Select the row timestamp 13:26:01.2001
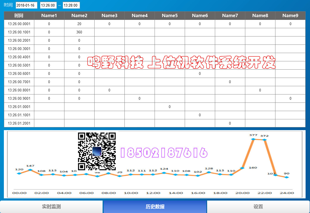This screenshot has width=310, height=213. pos(19,123)
